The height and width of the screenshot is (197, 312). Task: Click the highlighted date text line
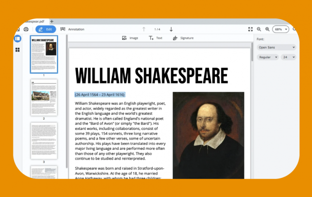click(100, 95)
